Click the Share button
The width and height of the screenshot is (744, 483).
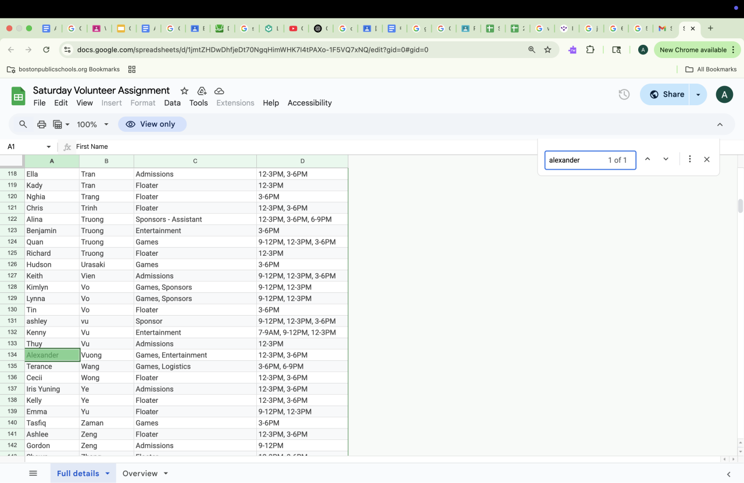(x=666, y=94)
